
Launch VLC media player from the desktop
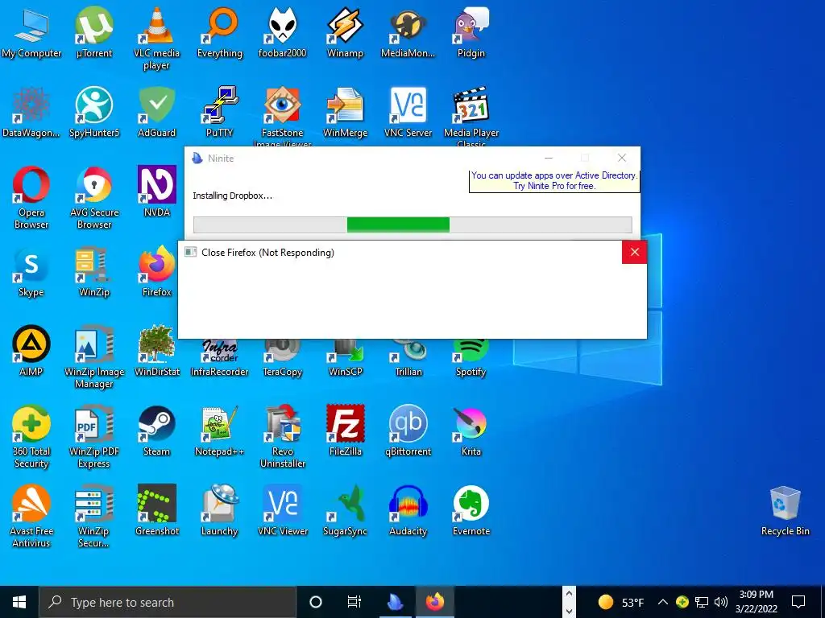157,38
